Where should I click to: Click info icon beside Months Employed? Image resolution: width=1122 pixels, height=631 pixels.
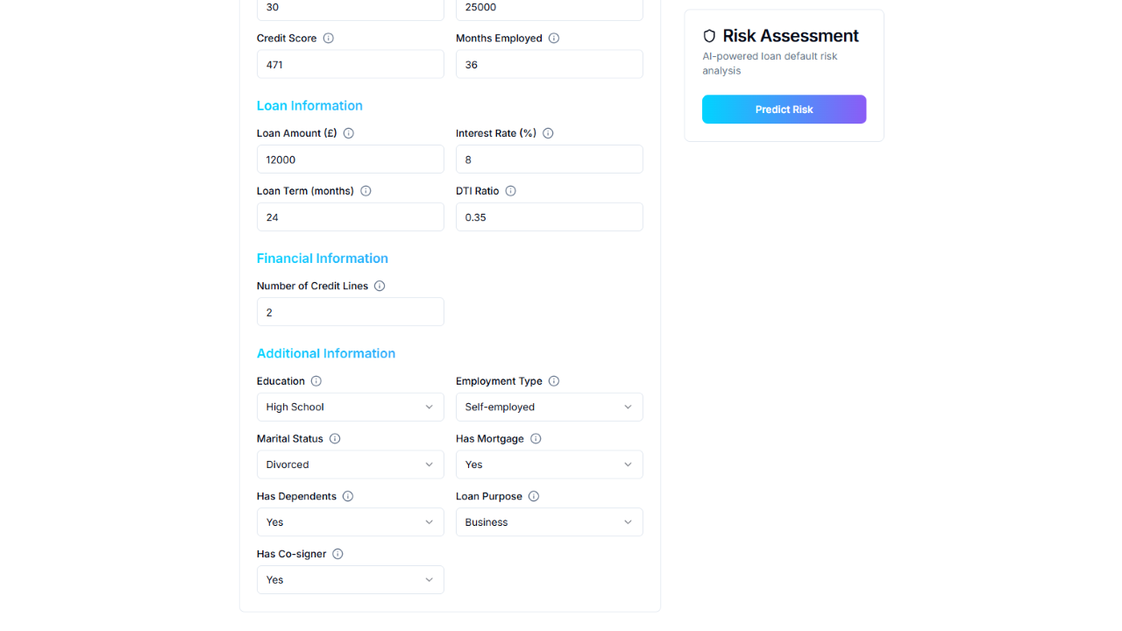[554, 39]
